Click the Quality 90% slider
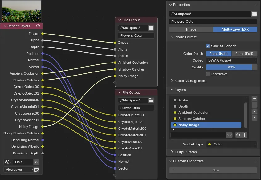The image size is (261, 180). [x=231, y=67]
